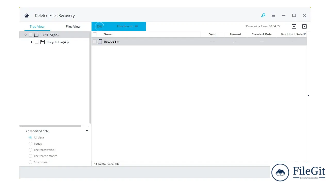Go back to the home screen icon
The width and height of the screenshot is (330, 185).
click(27, 15)
